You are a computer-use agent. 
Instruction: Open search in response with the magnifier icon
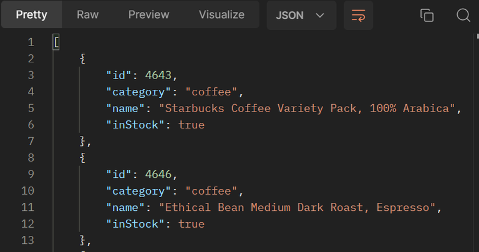point(463,15)
